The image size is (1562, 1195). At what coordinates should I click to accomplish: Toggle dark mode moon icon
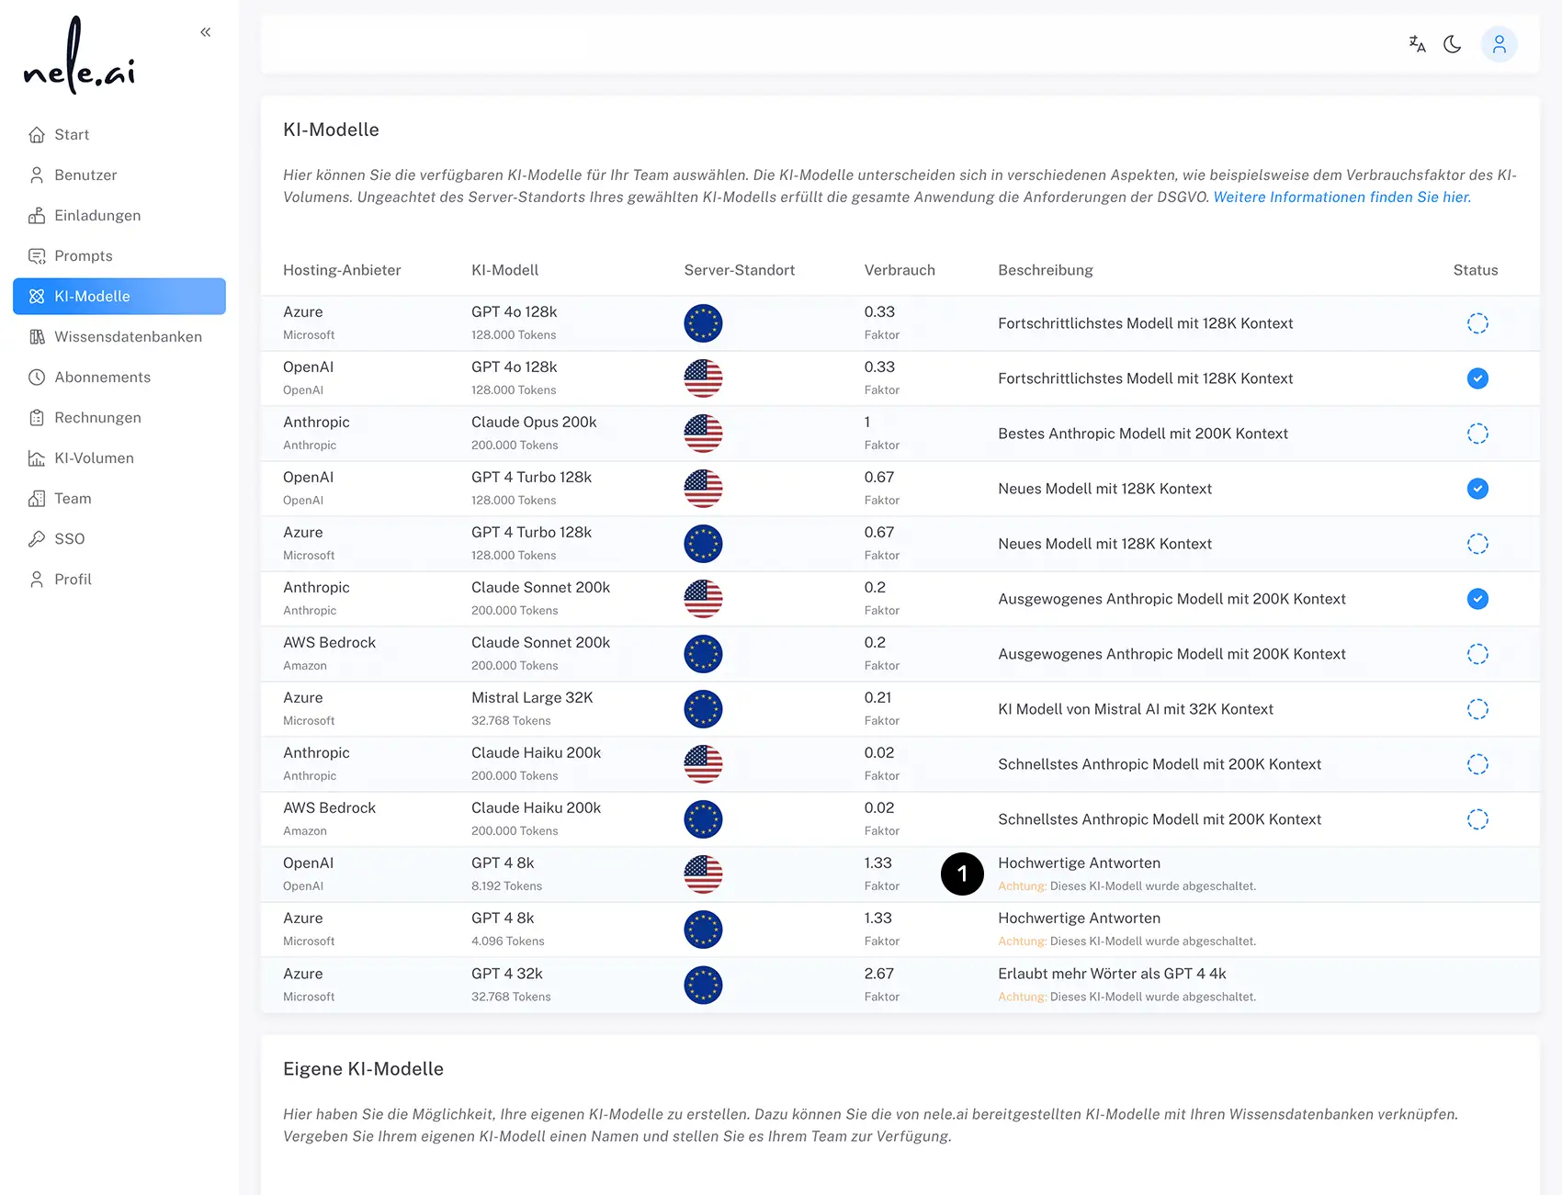point(1453,44)
